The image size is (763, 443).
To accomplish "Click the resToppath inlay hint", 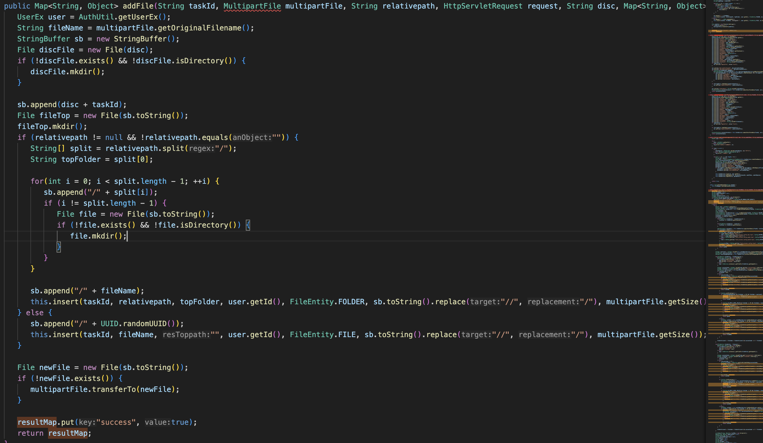I will point(186,335).
